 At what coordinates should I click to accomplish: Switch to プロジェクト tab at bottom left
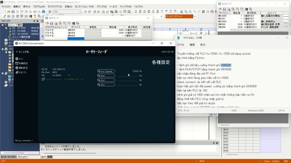click(22, 157)
